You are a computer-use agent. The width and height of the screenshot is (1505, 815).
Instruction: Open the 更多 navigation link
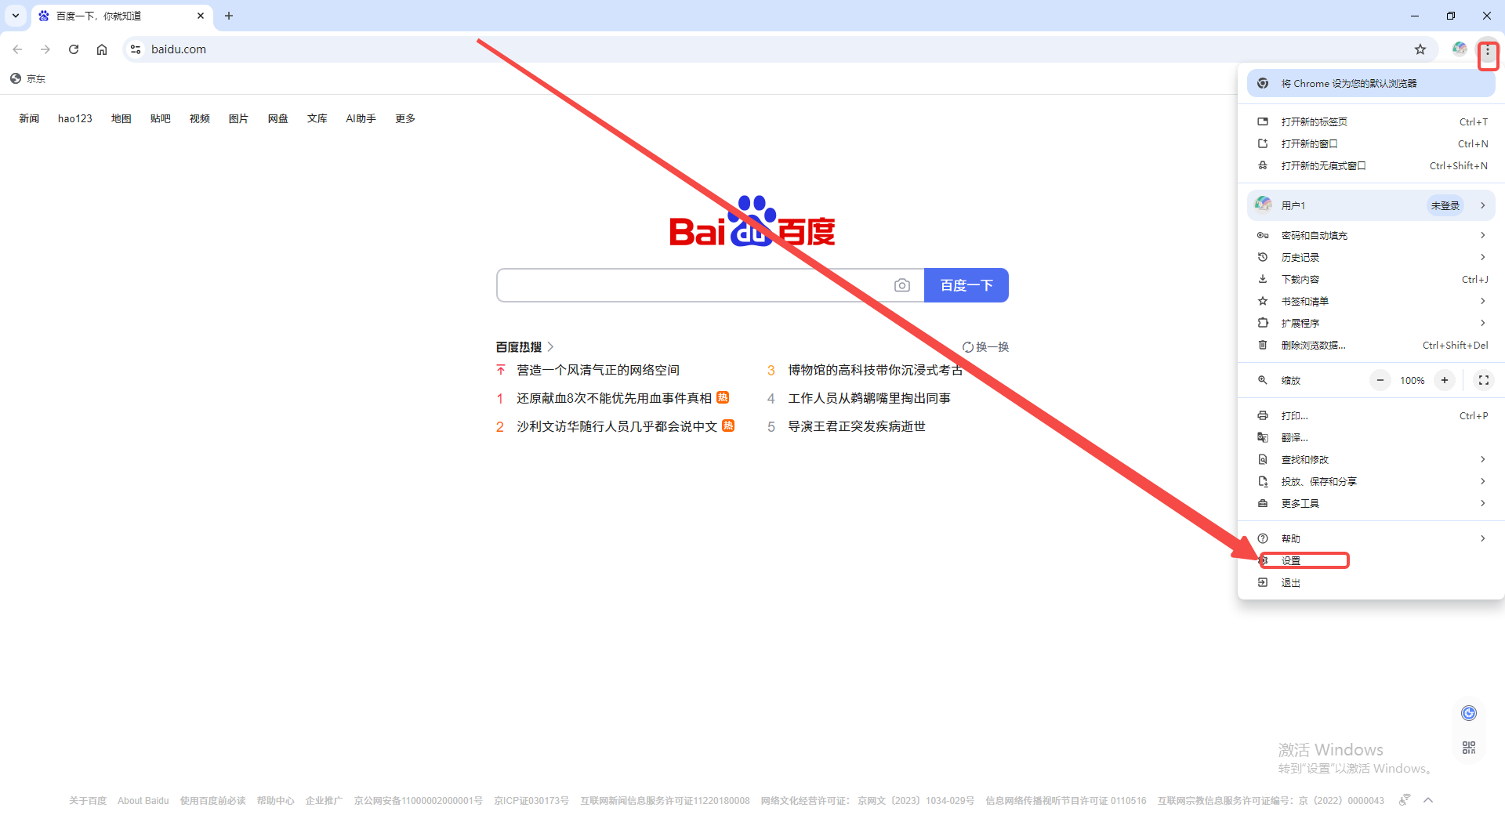pos(405,118)
